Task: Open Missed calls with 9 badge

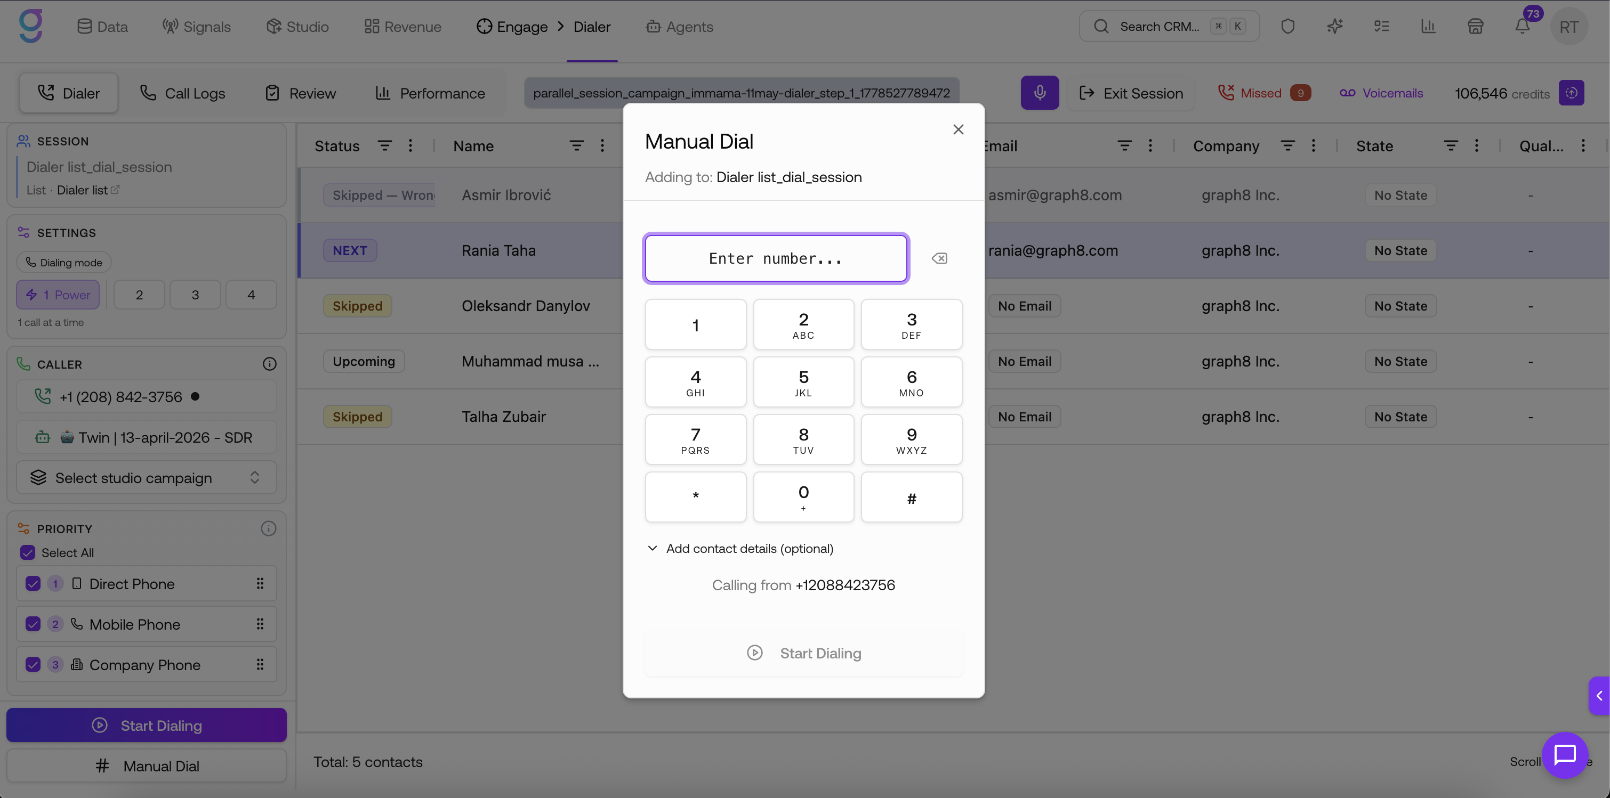Action: pyautogui.click(x=1265, y=93)
